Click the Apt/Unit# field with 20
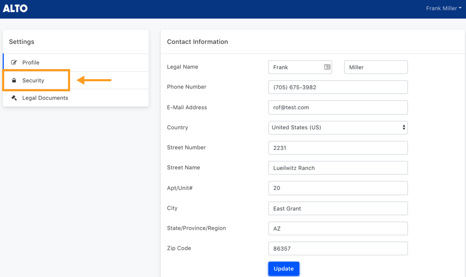Screen dimensions: 466x277 [x=338, y=188]
